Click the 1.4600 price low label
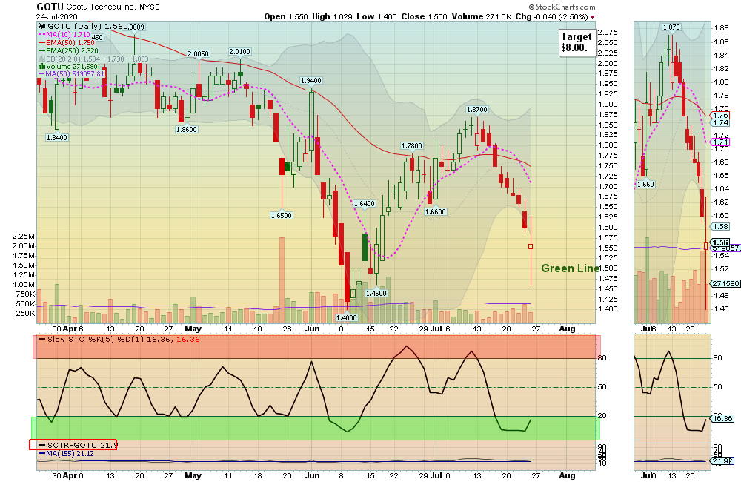The width and height of the screenshot is (741, 482). 376,293
